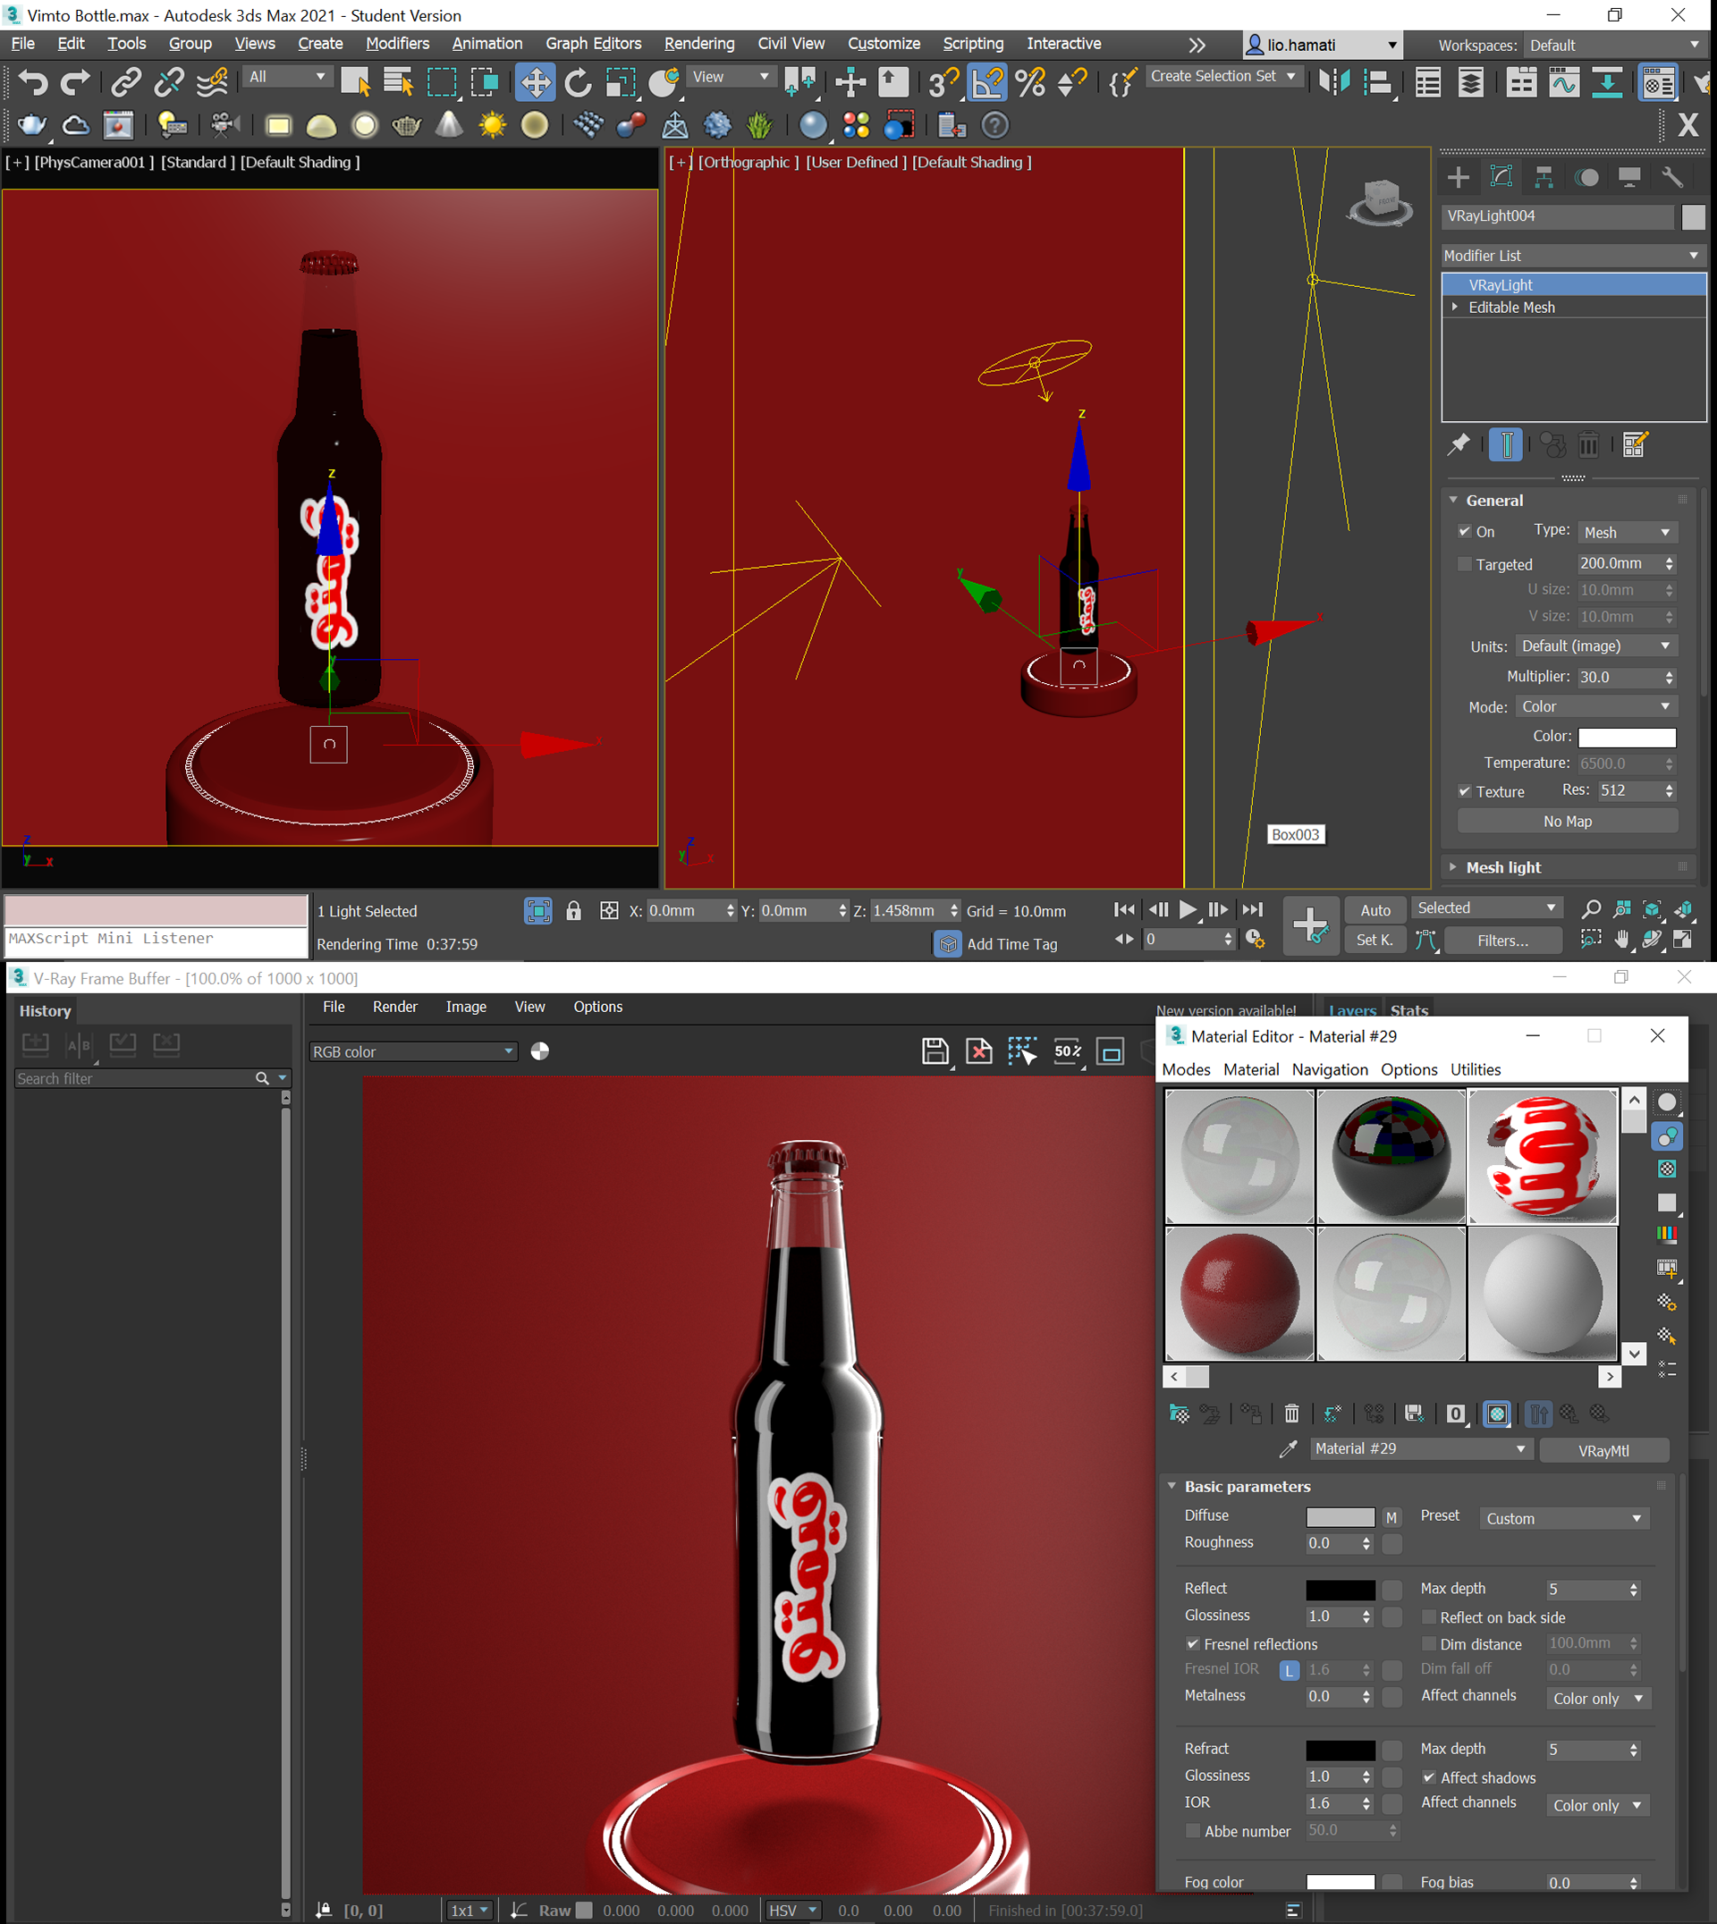This screenshot has width=1717, height=1924.
Task: Uncheck the light On checkbox
Action: (1464, 532)
